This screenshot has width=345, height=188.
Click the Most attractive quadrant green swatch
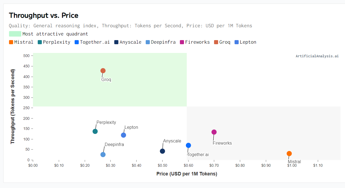pos(15,34)
